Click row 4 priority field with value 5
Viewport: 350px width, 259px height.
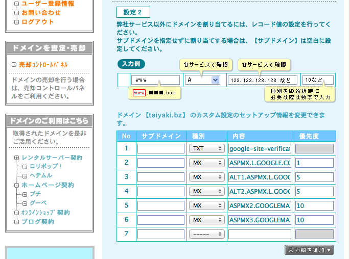click(x=314, y=191)
